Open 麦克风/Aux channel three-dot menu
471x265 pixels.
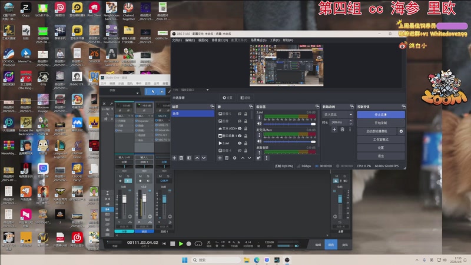click(260, 135)
